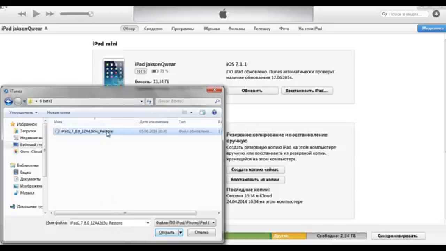Switch to the Сведения tab
This screenshot has height=251, width=446.
(x=153, y=29)
